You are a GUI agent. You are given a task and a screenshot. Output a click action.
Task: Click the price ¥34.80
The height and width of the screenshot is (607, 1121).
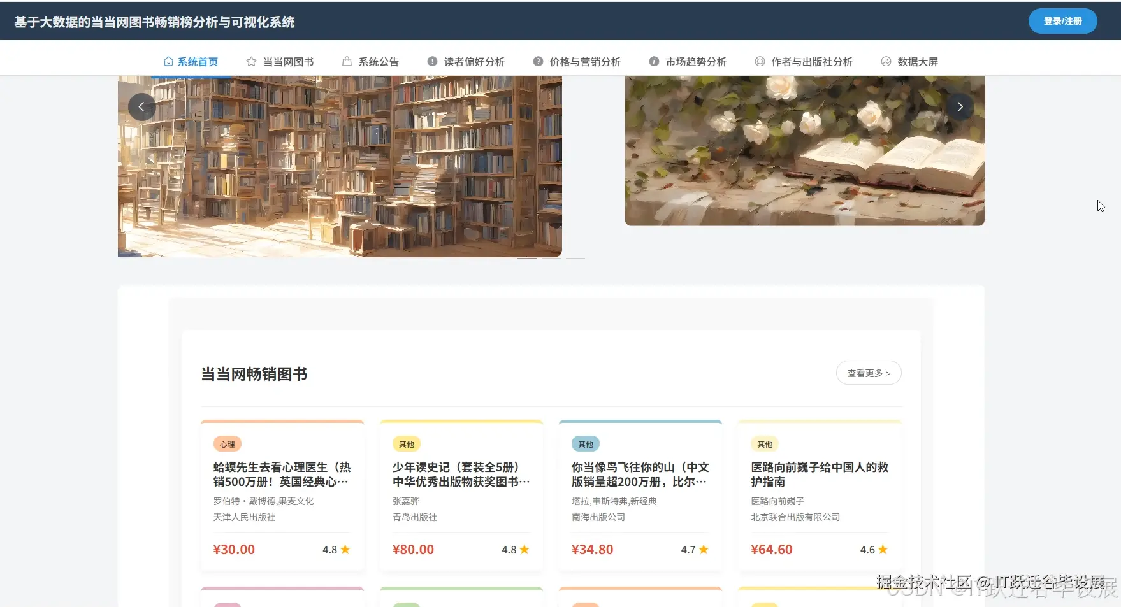pyautogui.click(x=592, y=550)
